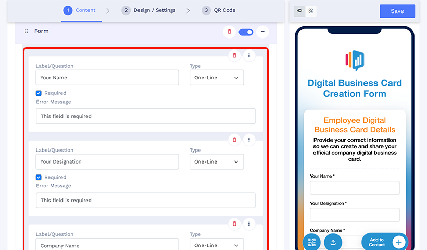Open Type dropdown for Your Name

tap(216, 78)
